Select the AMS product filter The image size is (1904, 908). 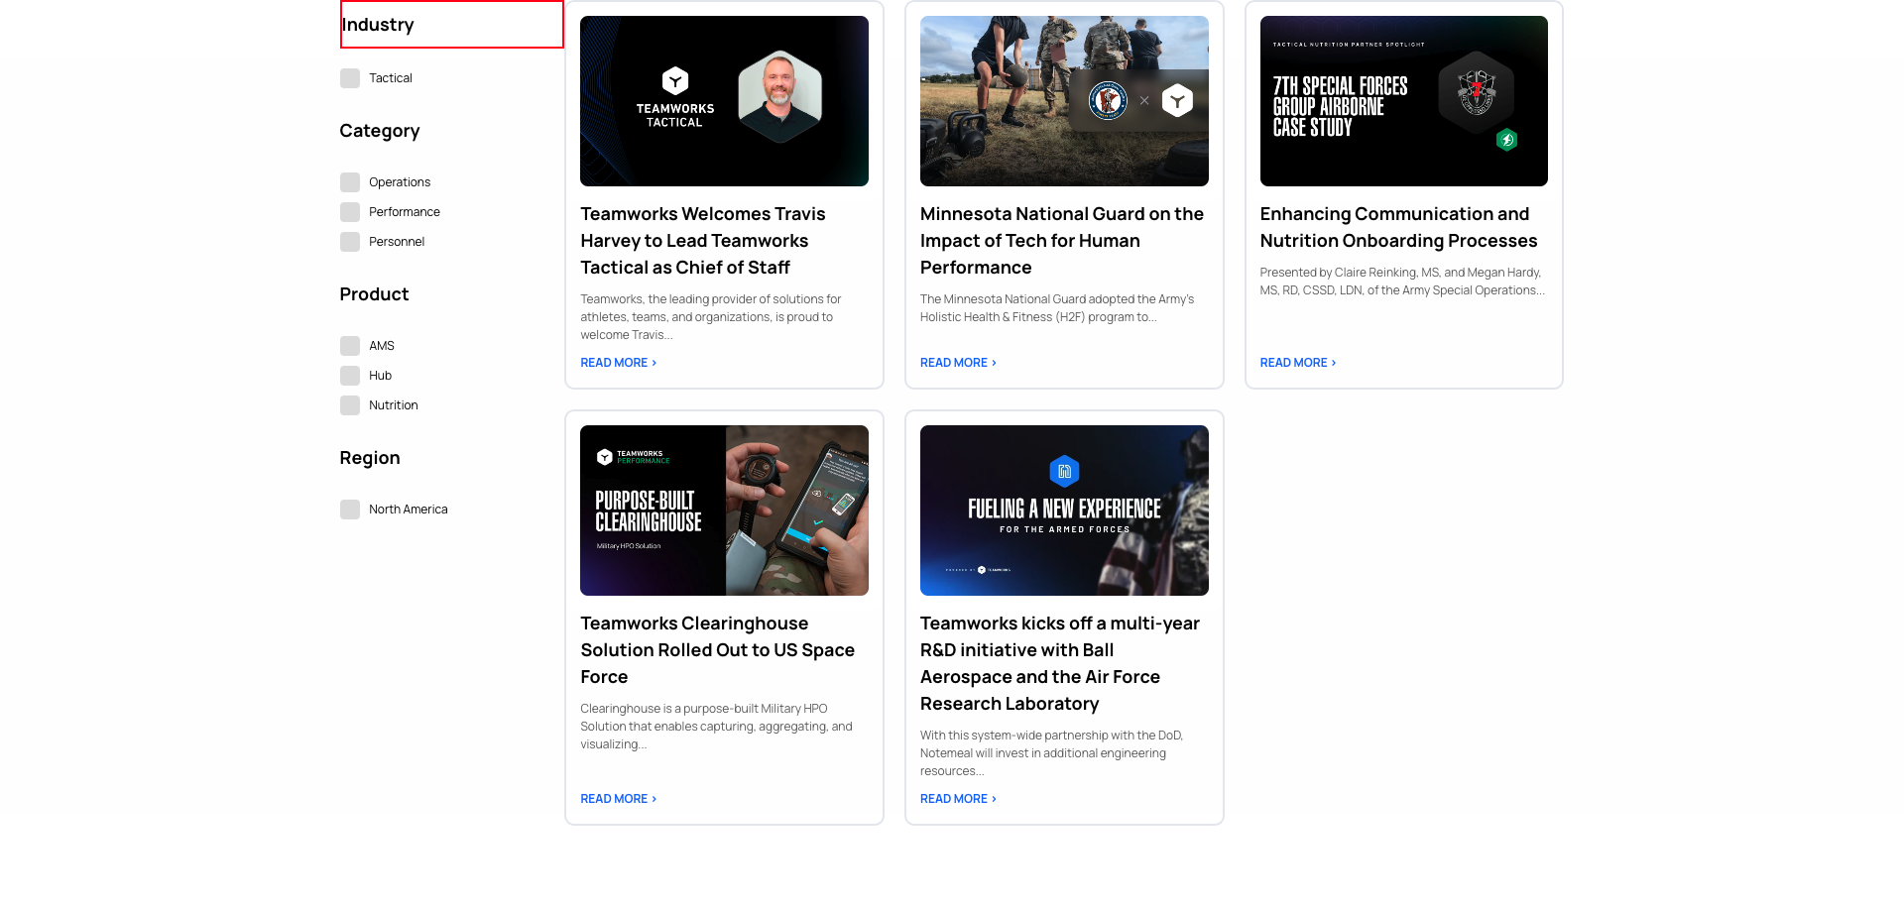[x=350, y=345]
